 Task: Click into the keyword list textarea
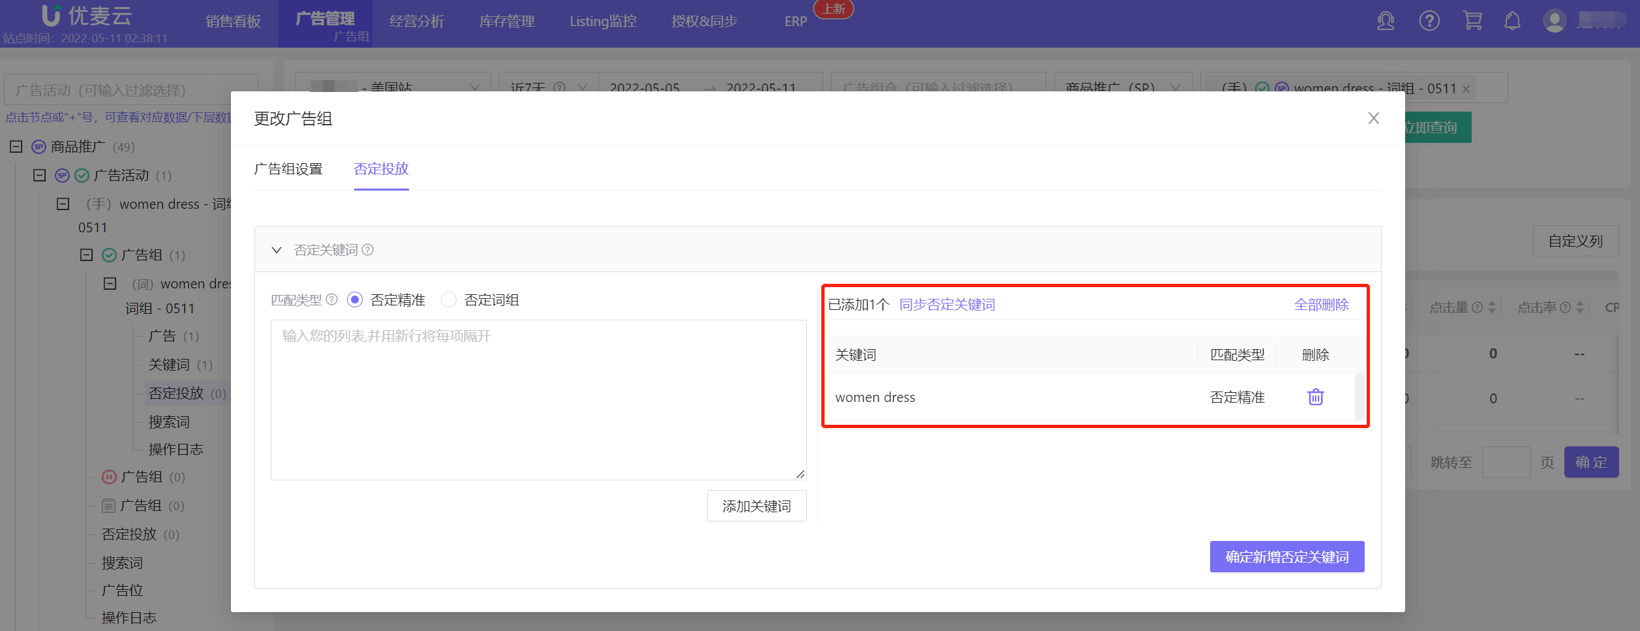(x=539, y=400)
